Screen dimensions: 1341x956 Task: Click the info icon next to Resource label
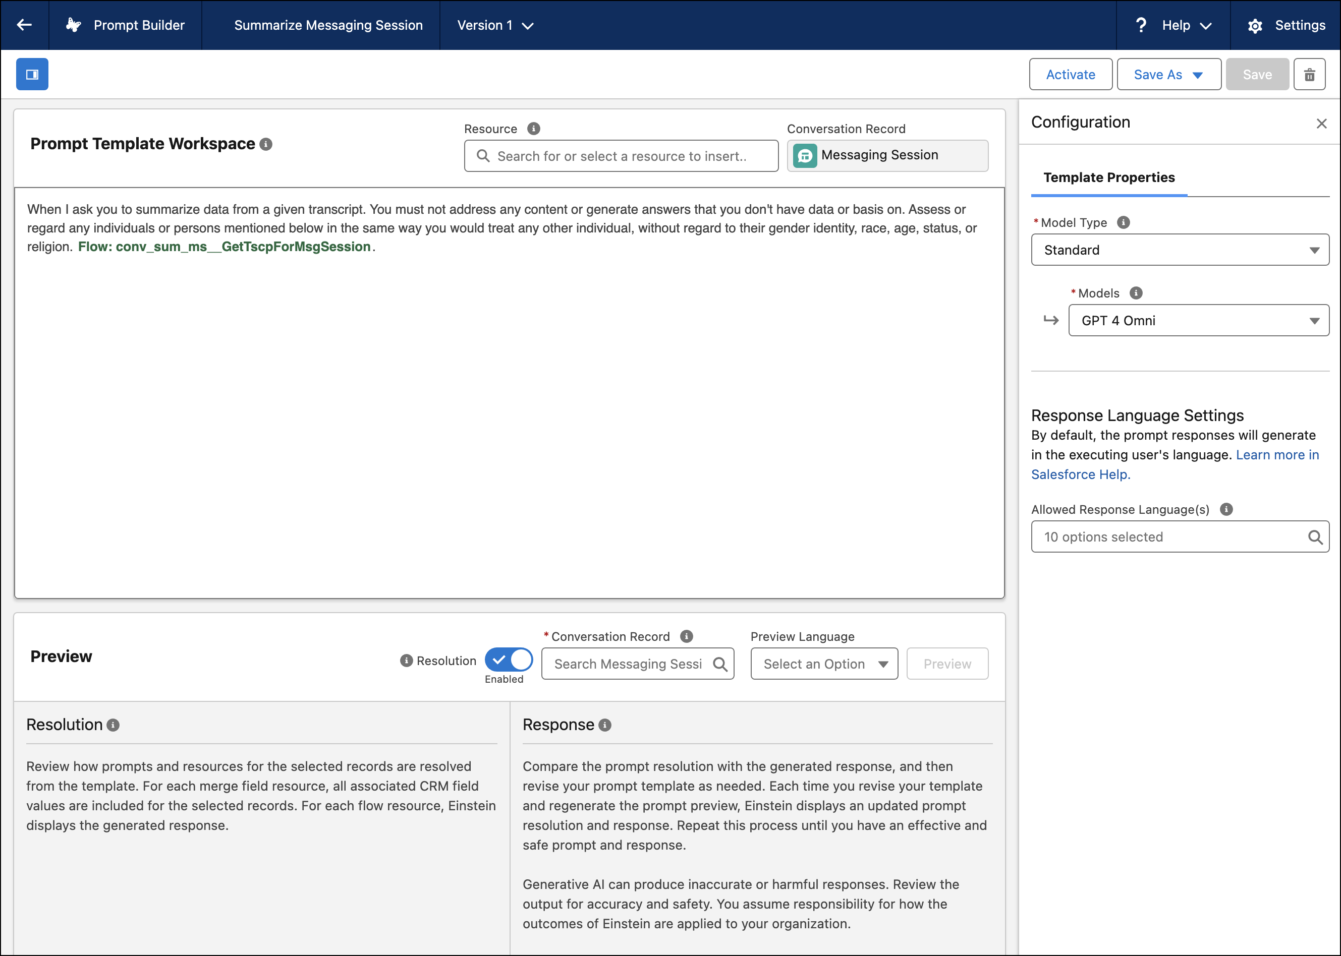pyautogui.click(x=534, y=129)
